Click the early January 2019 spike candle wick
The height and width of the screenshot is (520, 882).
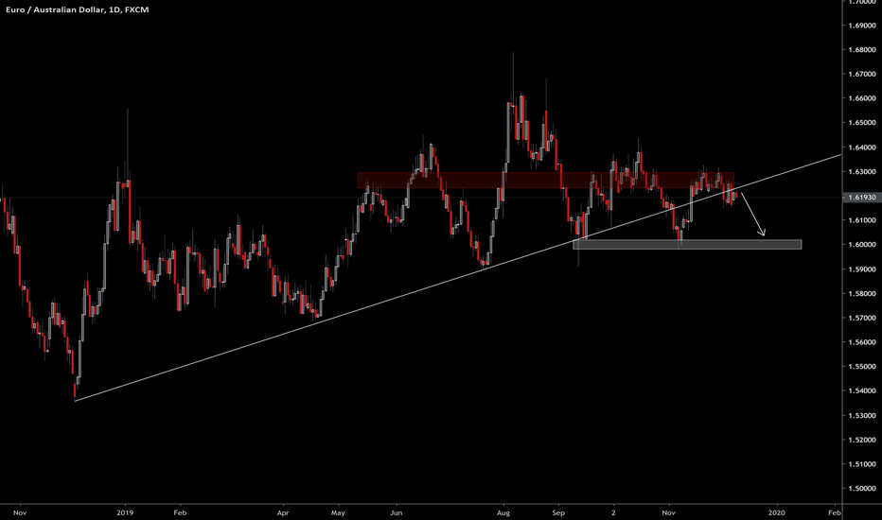tap(128, 128)
